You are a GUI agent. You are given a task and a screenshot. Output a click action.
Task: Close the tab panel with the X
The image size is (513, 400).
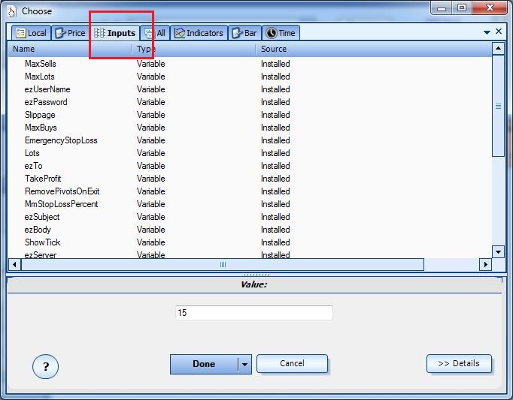coord(499,32)
